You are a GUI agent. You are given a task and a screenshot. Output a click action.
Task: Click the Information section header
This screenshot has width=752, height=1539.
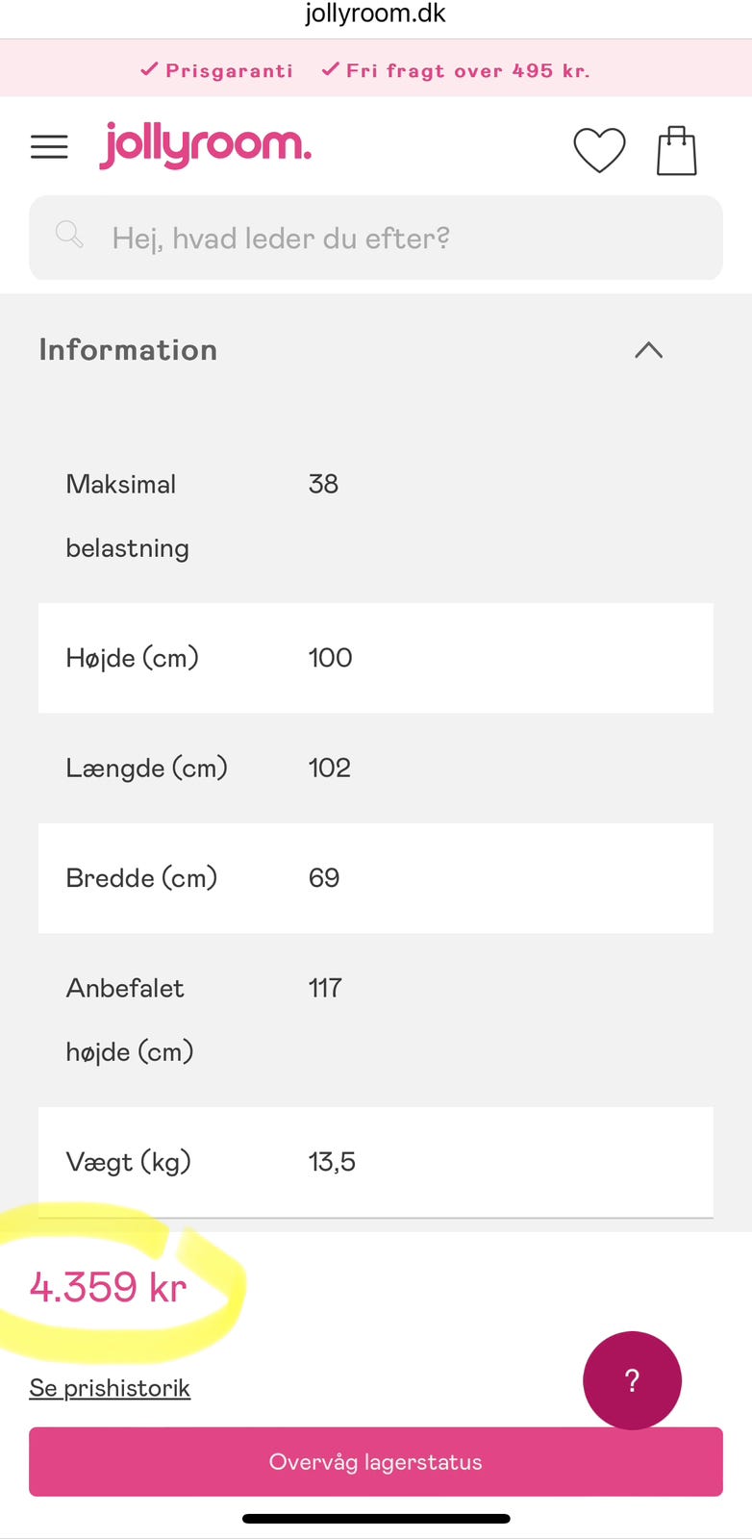point(129,350)
